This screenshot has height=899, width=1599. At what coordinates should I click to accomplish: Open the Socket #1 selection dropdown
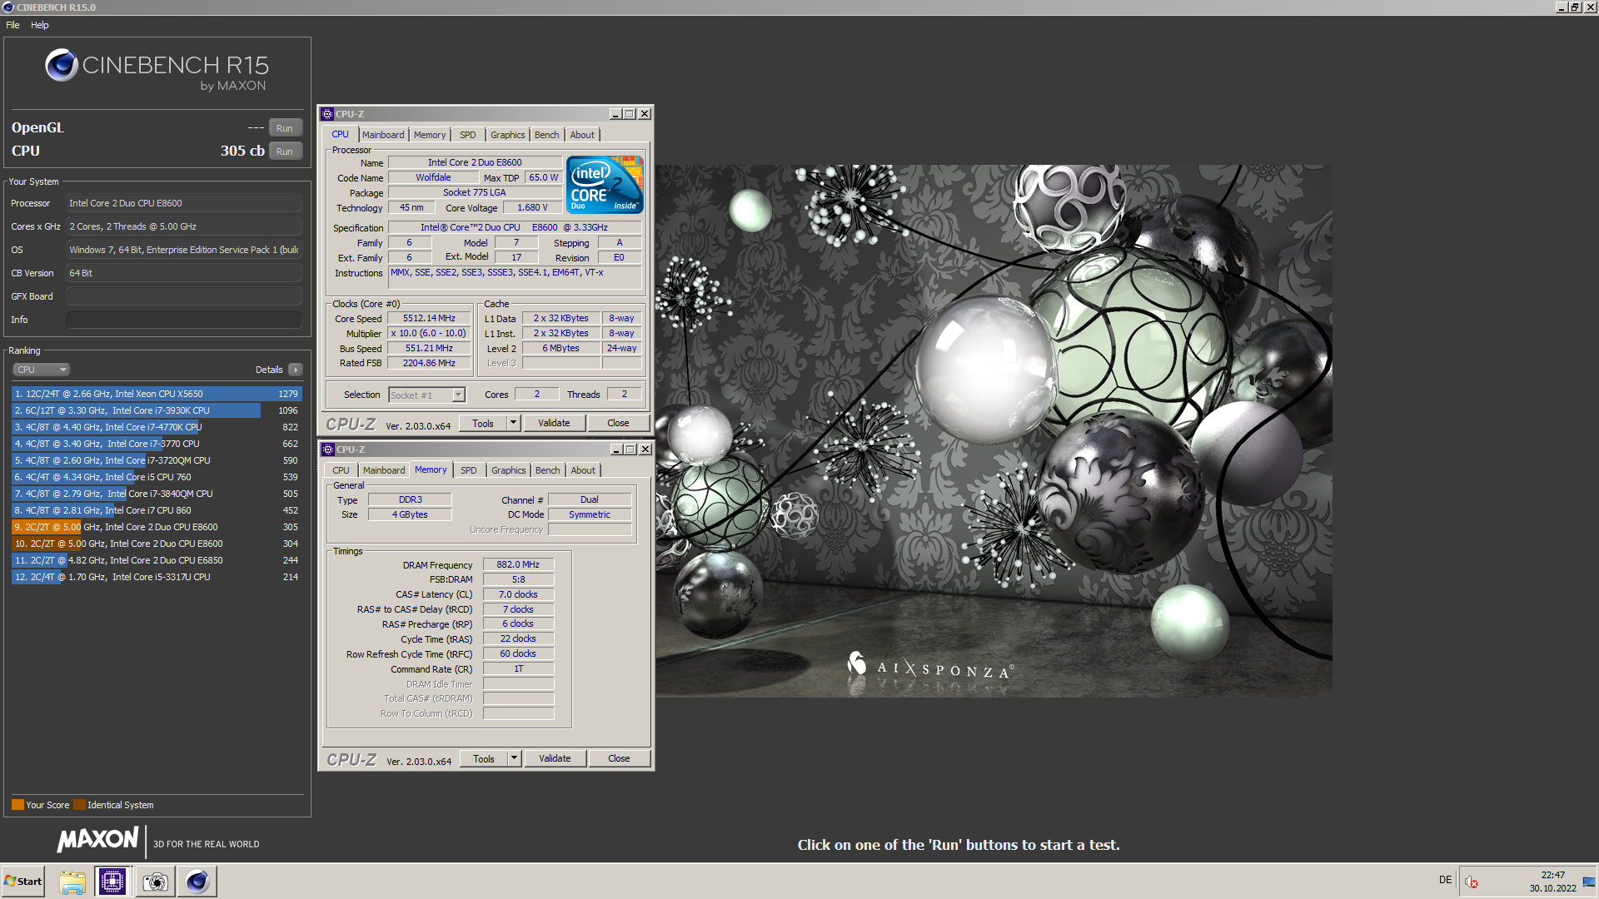tap(427, 395)
